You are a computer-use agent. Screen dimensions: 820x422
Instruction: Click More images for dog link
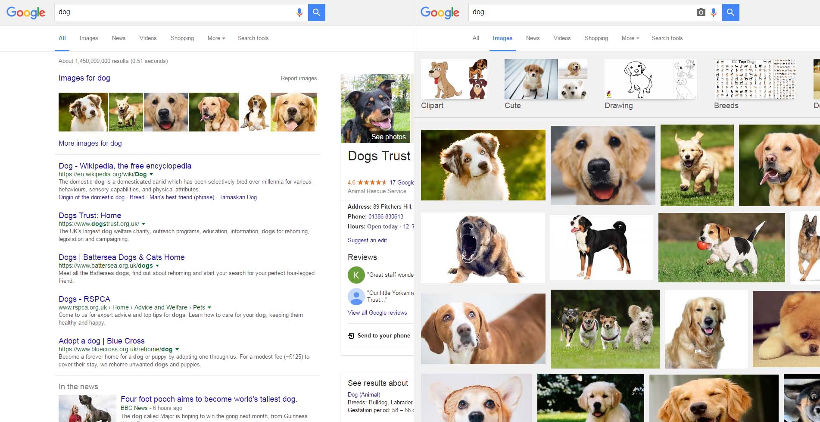pos(90,143)
